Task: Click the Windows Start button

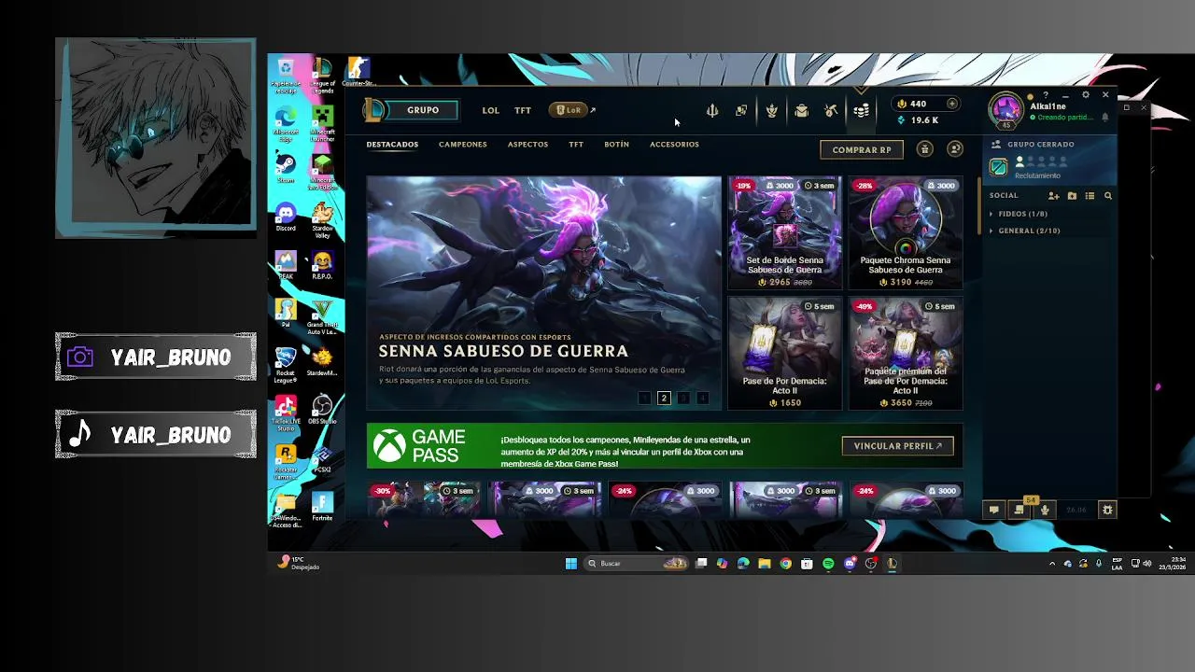Action: (571, 563)
